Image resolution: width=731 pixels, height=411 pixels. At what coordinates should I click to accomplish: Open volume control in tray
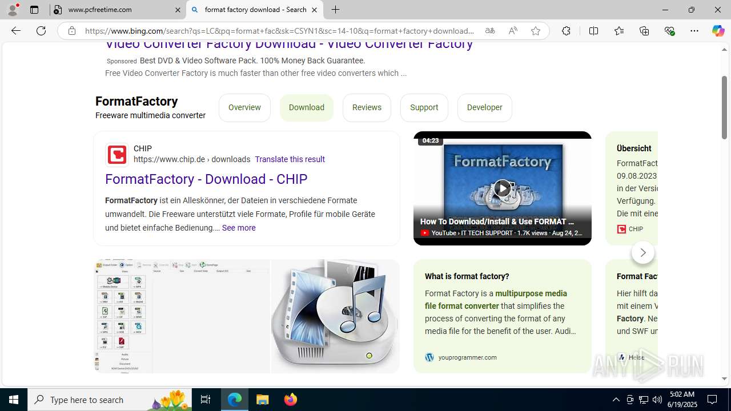pos(657,400)
